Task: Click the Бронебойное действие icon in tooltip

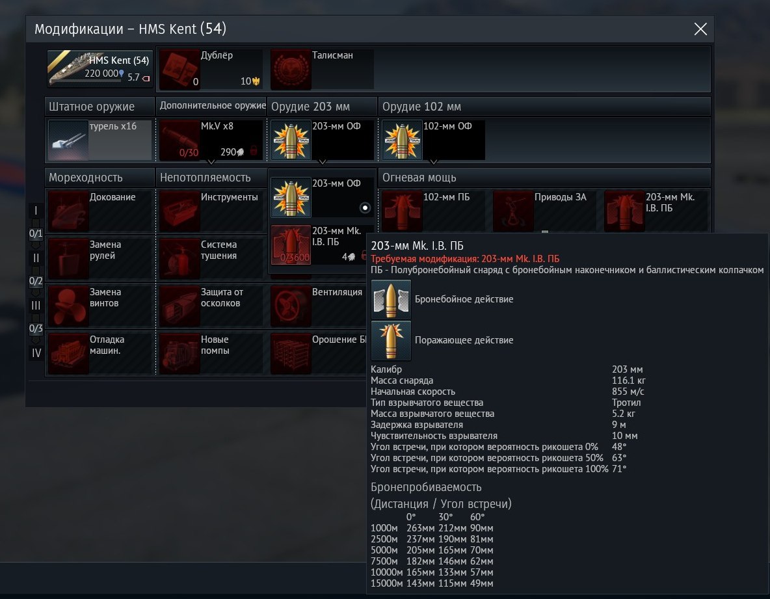Action: click(391, 299)
